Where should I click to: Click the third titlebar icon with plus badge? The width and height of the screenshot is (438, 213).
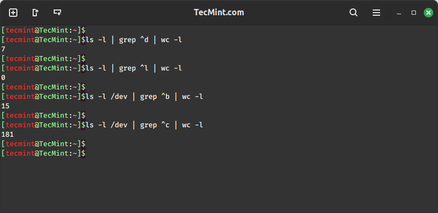click(57, 13)
